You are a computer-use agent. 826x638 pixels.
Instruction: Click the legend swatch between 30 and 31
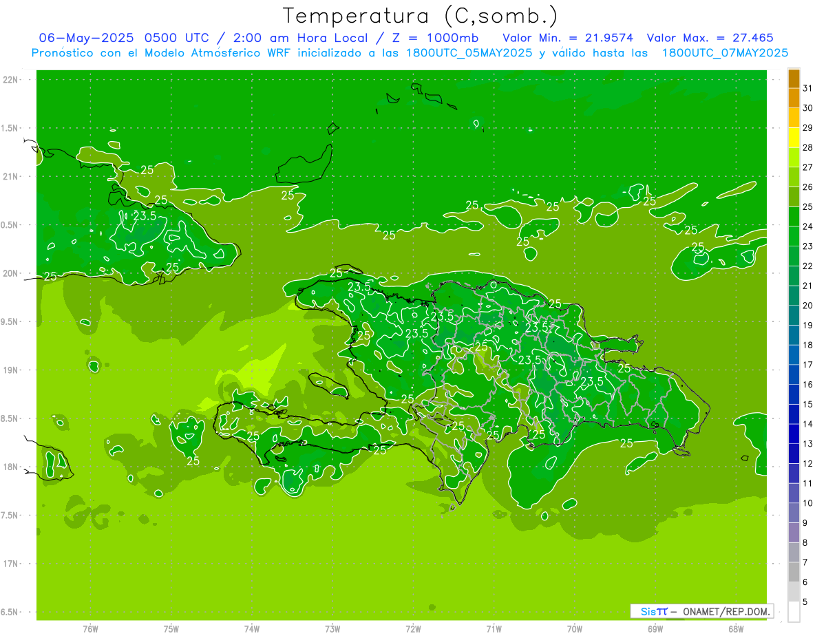[x=794, y=98]
